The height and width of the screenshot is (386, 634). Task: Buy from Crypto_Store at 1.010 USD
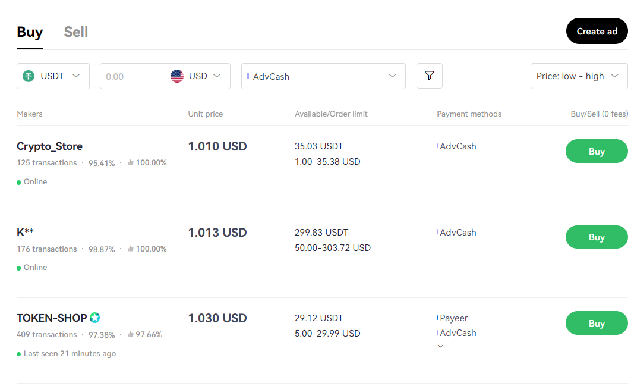point(597,151)
